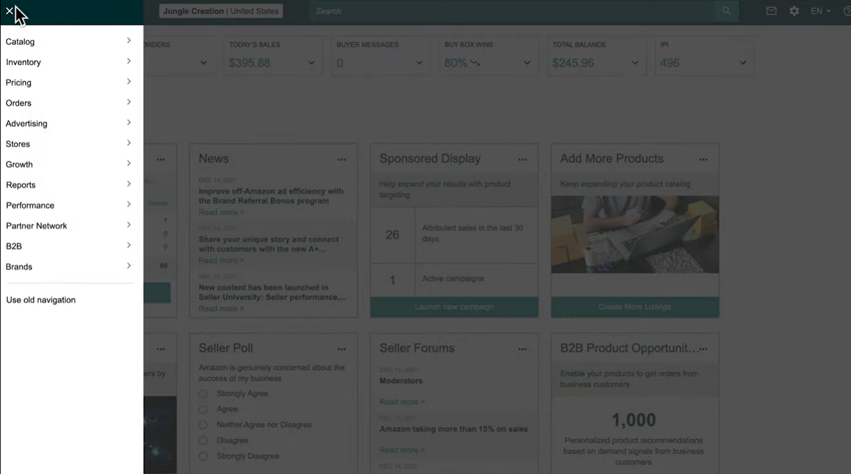Image resolution: width=851 pixels, height=474 pixels.
Task: Open the B2B Product Opportunities three-dot menu
Action: point(703,349)
